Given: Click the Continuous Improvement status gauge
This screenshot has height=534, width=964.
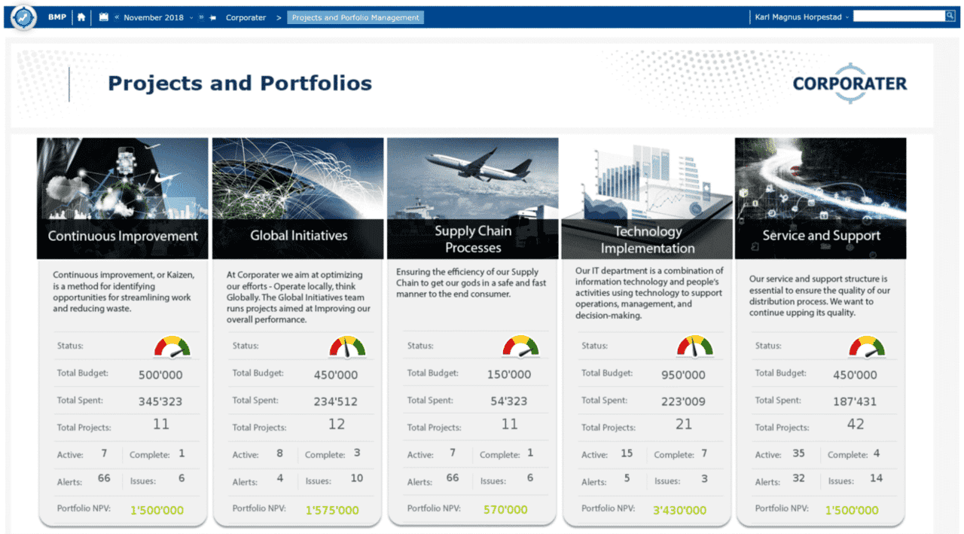Looking at the screenshot, I should (x=172, y=346).
